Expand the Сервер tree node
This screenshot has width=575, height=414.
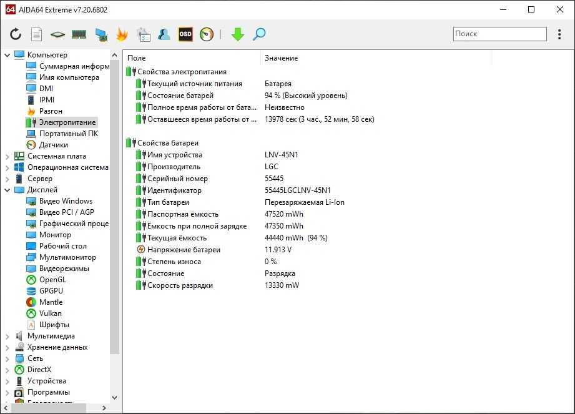(x=7, y=179)
